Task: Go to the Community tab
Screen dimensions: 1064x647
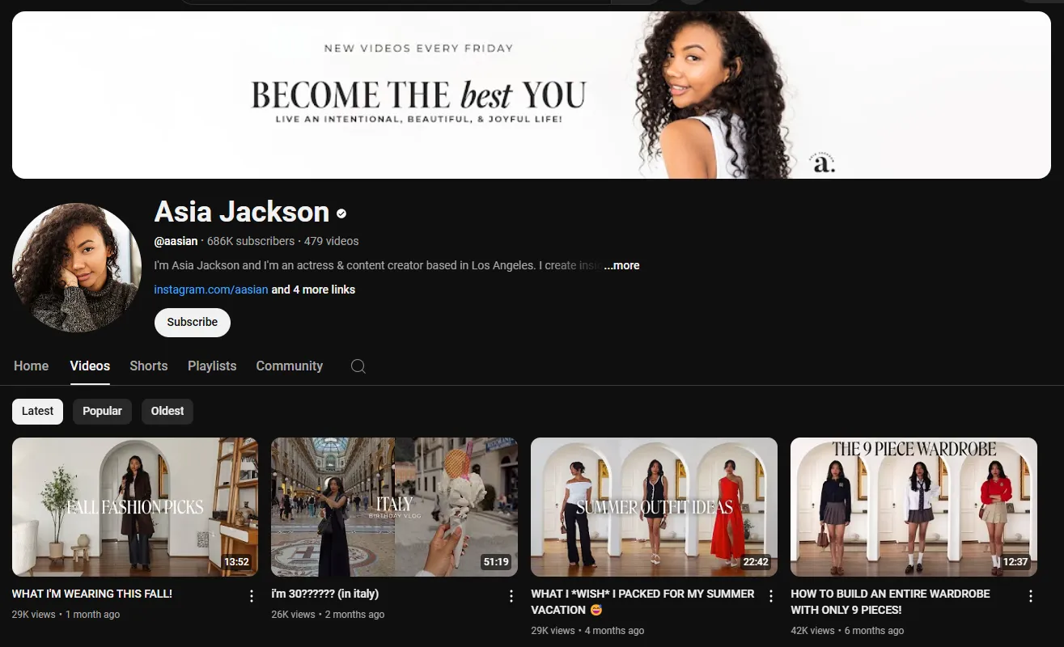Action: point(289,366)
